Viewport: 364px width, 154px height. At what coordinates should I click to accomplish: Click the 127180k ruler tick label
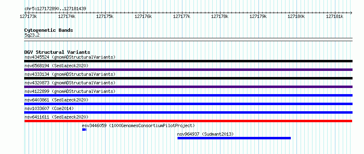[297, 16]
